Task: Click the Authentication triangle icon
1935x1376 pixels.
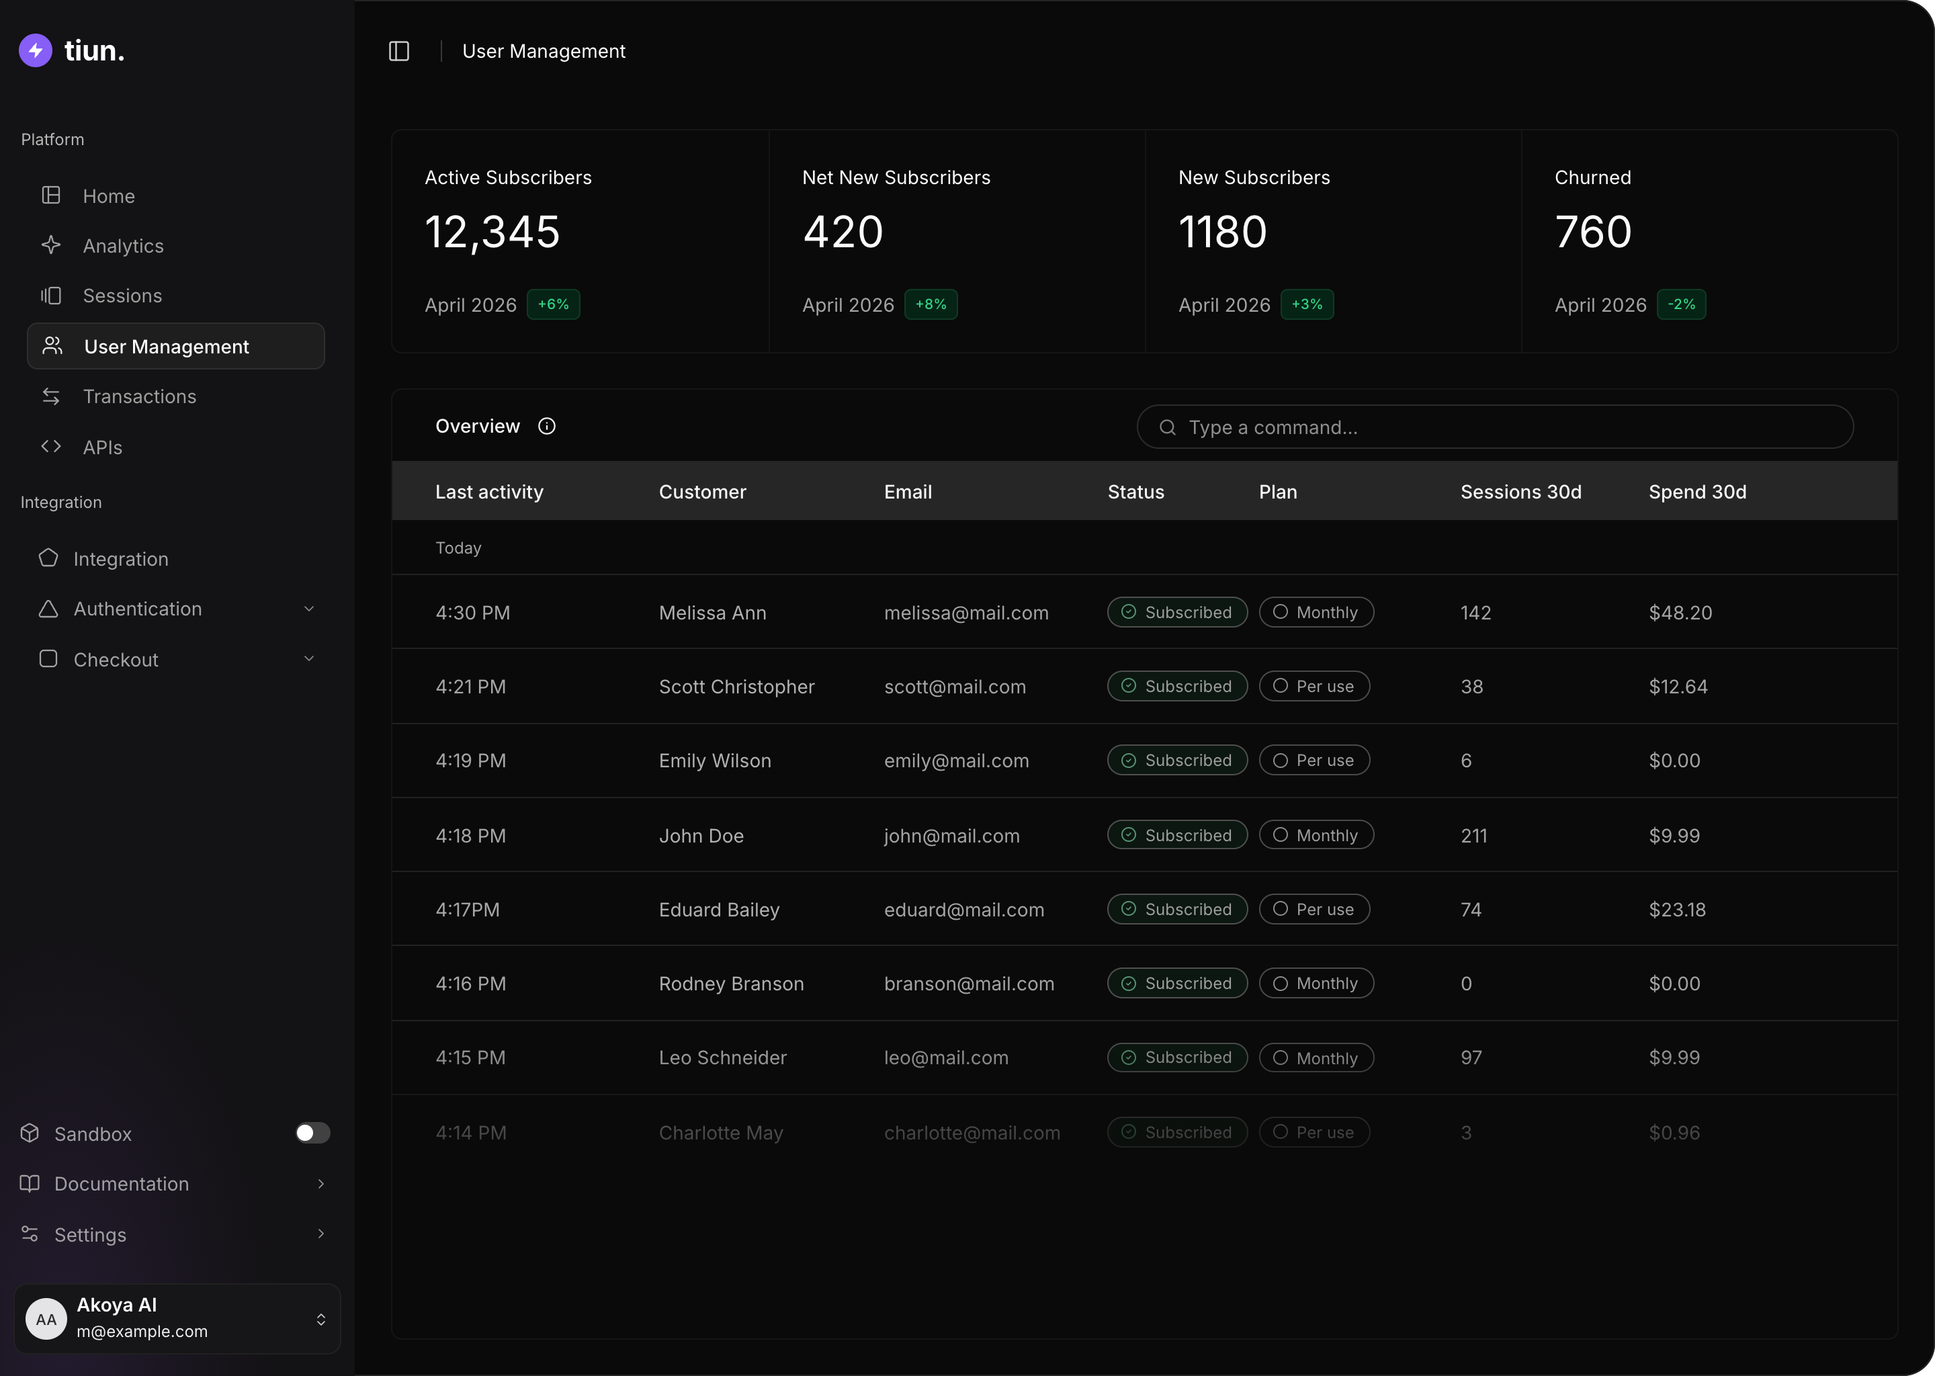Action: point(48,608)
